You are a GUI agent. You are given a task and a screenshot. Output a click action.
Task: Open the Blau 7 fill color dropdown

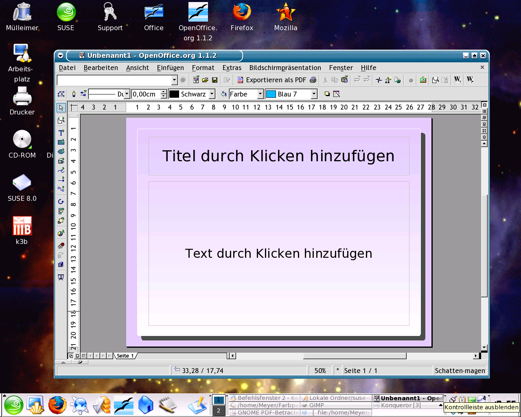(314, 94)
